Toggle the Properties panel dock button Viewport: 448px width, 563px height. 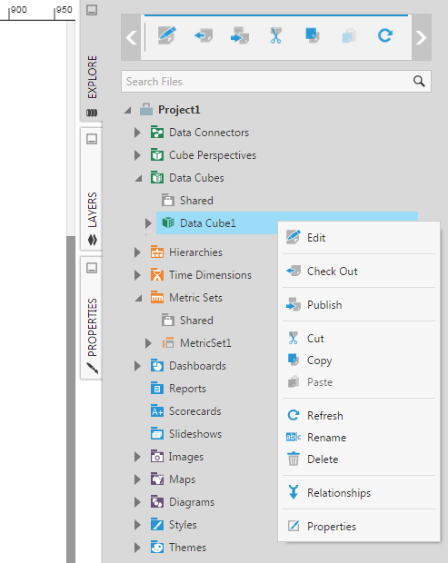92,268
